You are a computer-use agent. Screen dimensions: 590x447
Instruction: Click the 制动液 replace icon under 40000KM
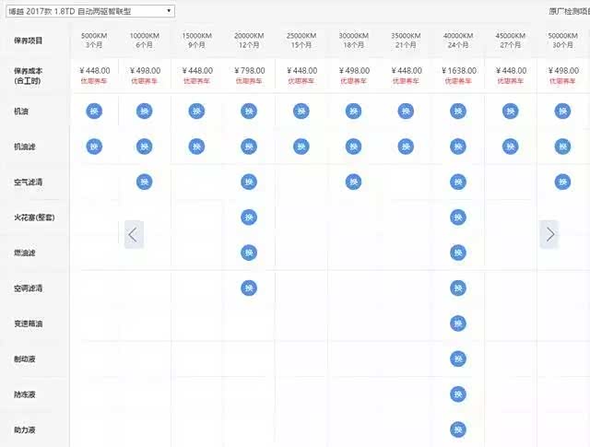(x=458, y=359)
